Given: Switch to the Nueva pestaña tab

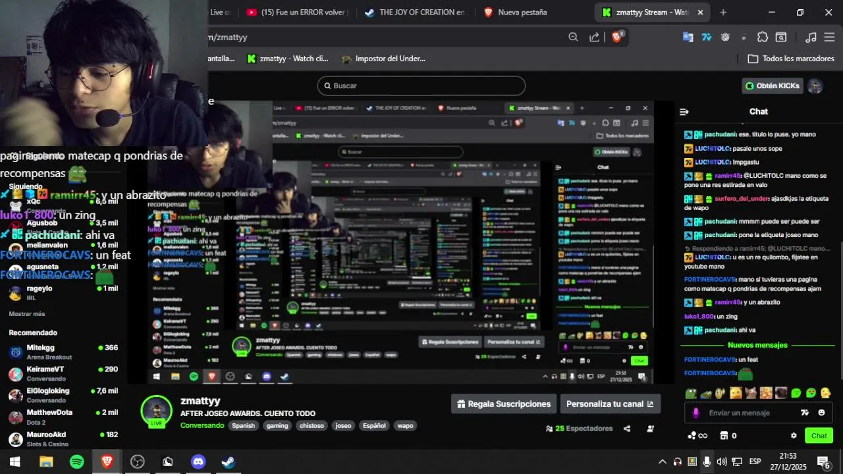Looking at the screenshot, I should click(x=515, y=12).
